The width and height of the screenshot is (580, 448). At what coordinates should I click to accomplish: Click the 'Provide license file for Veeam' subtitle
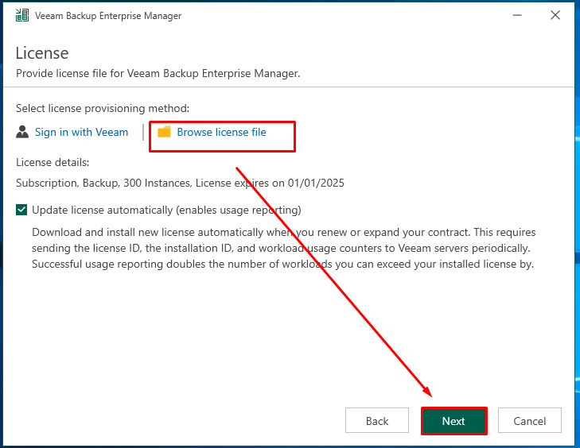click(158, 74)
